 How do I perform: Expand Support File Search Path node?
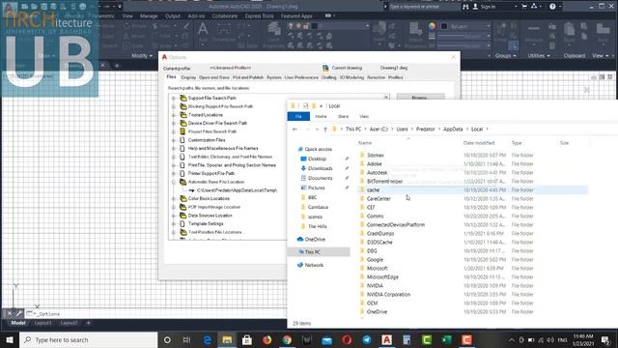click(x=174, y=98)
